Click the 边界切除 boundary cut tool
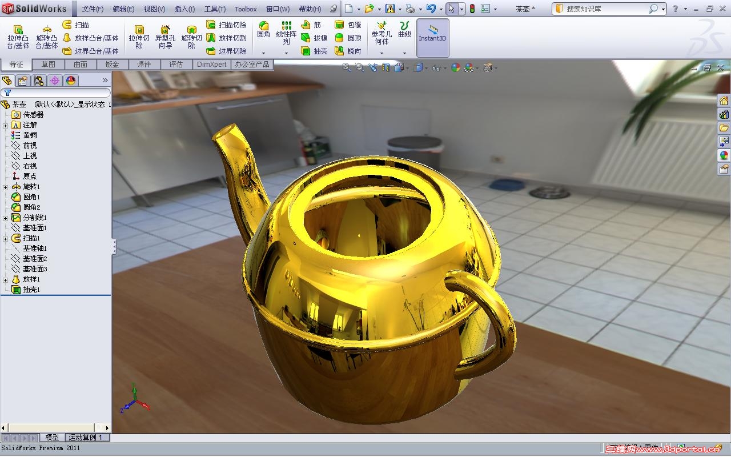 tap(226, 51)
